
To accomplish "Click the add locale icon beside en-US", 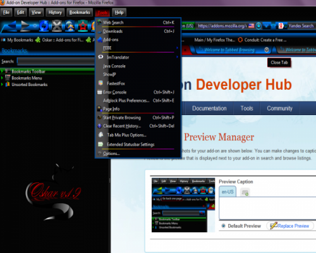I will click(x=245, y=192).
